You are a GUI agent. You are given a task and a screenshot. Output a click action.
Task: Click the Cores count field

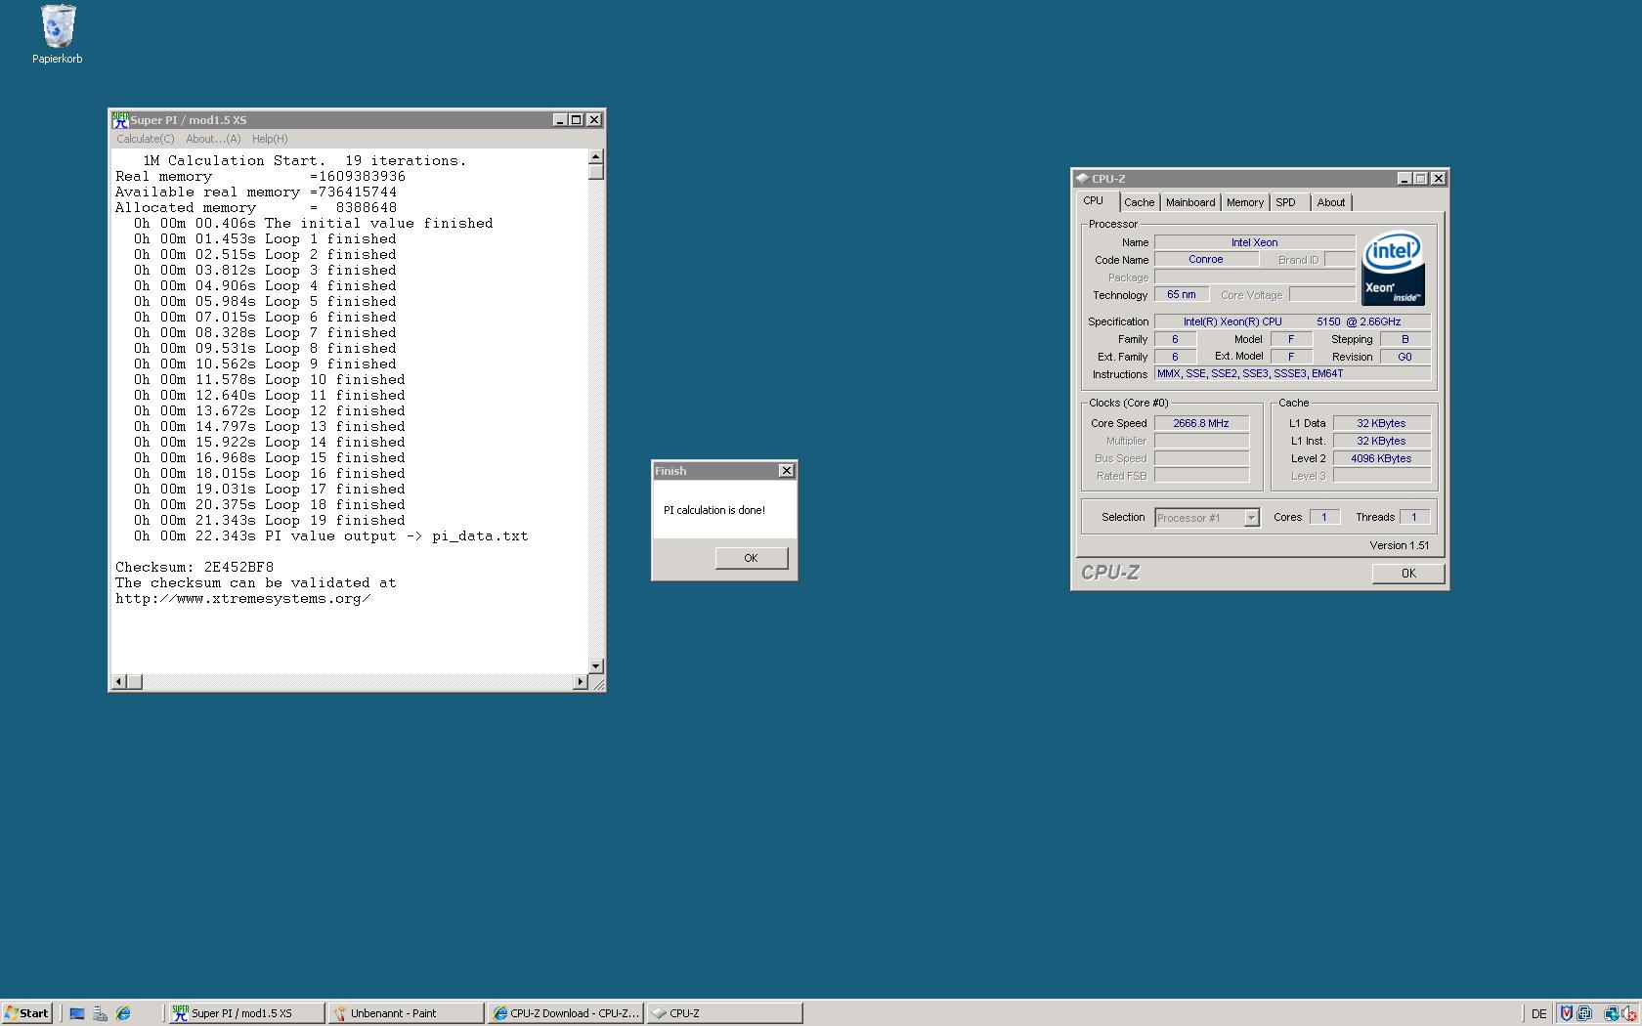(x=1324, y=518)
